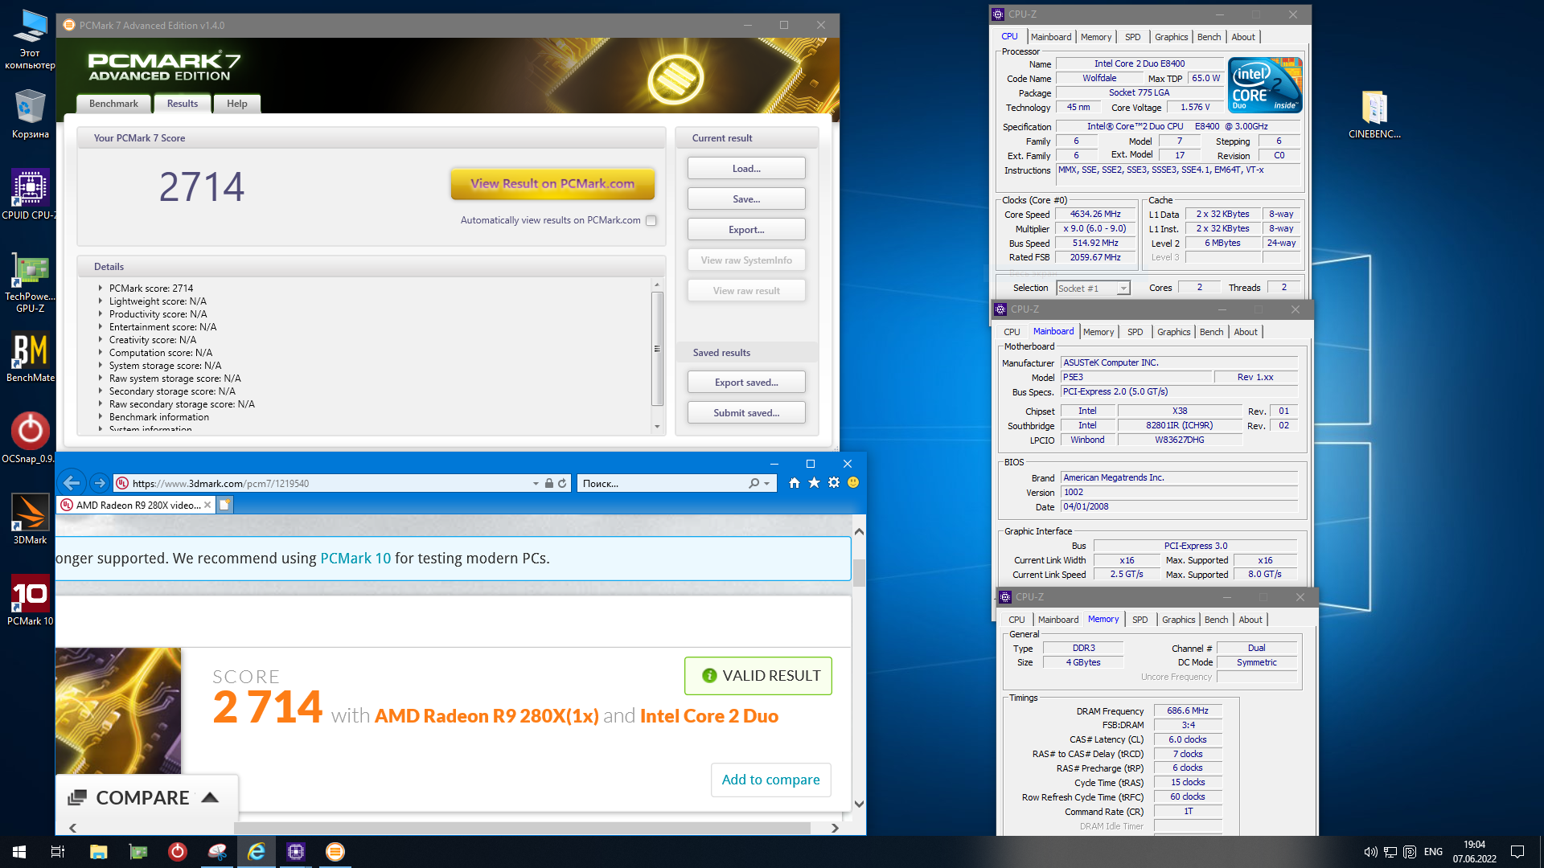Open the search provider dropdown arrow in browser
The height and width of the screenshot is (868, 1544).
(767, 483)
